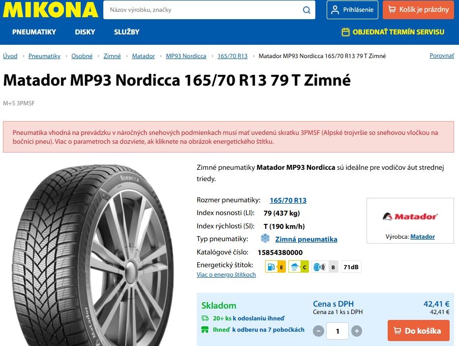Click the person icon next to Prihlásenie
Image resolution: width=459 pixels, height=346 pixels.
[335, 9]
